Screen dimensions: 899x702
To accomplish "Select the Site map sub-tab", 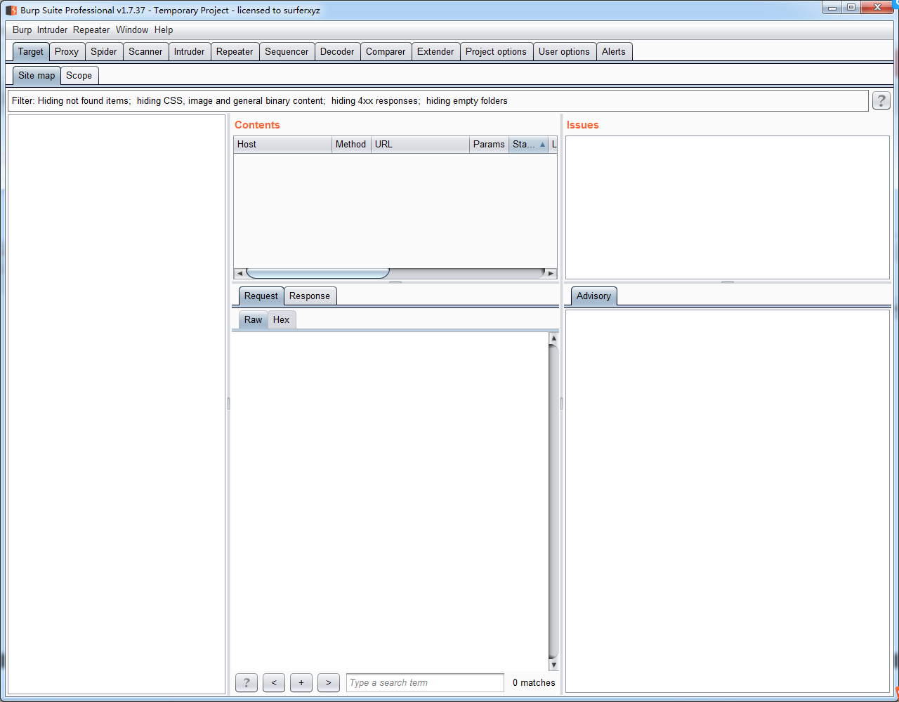I will point(37,76).
